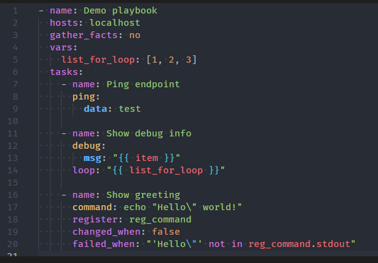Click the value 'false'
Viewport: 378px width, 263px height.
(166, 232)
